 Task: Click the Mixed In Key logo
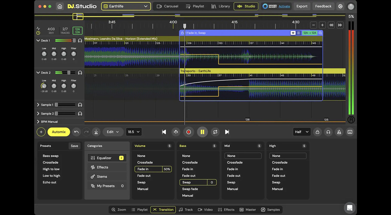270,6
